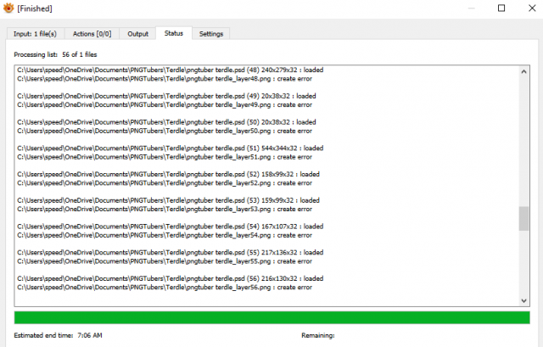
Task: Click the green progress bar
Action: [271, 317]
